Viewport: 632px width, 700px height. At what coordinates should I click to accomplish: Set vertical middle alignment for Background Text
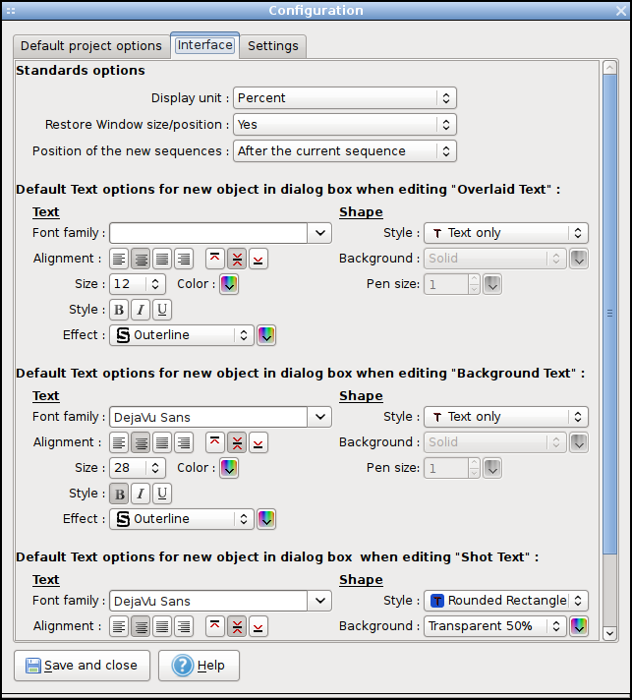[x=237, y=442]
